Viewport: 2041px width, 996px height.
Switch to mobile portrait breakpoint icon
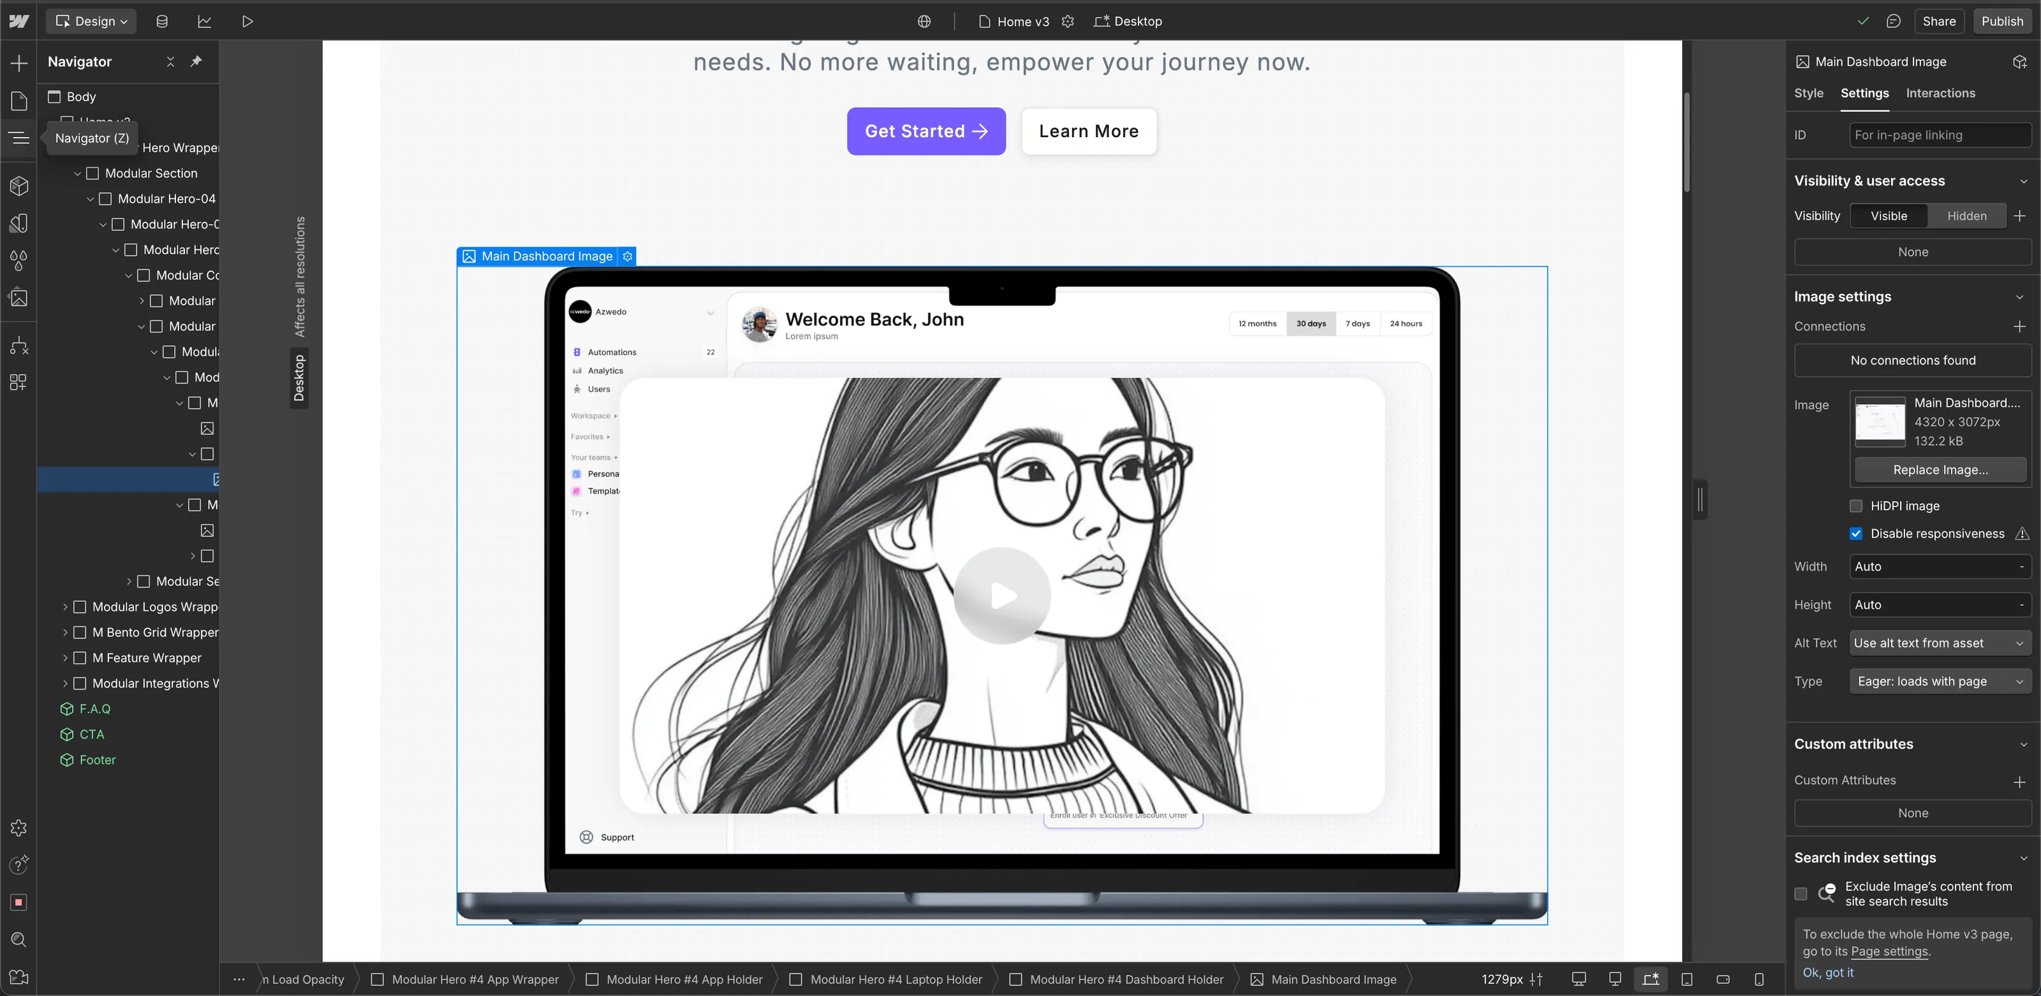[x=1759, y=979]
